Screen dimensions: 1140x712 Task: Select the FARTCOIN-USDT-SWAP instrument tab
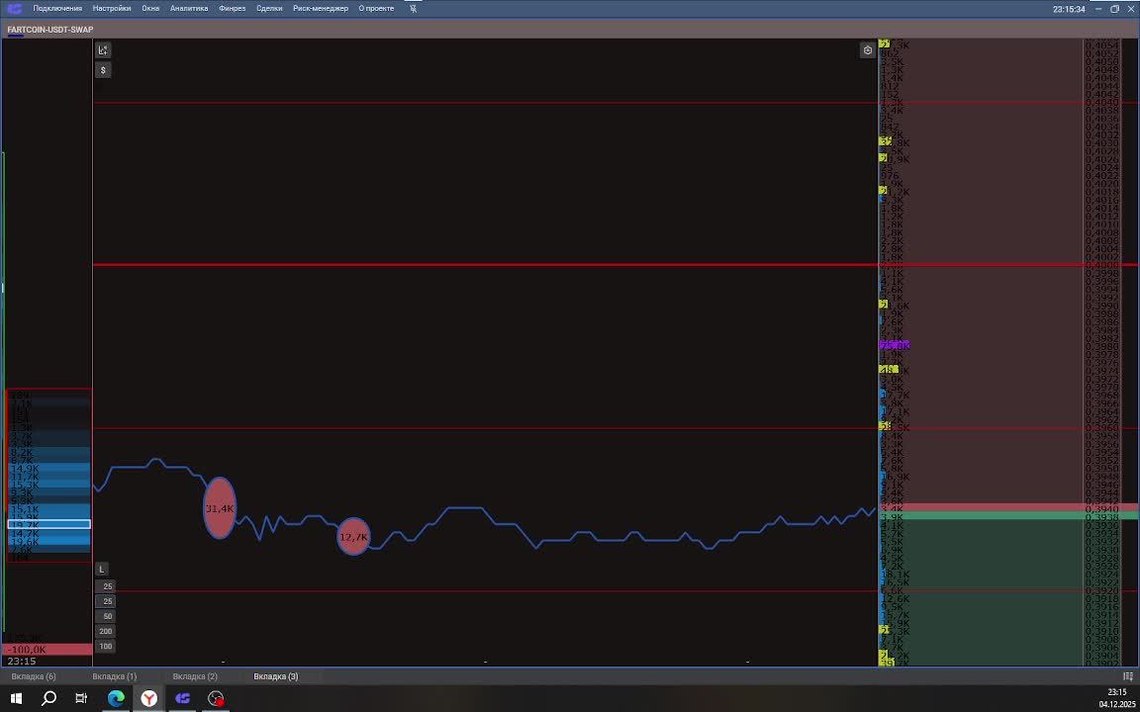(x=50, y=30)
